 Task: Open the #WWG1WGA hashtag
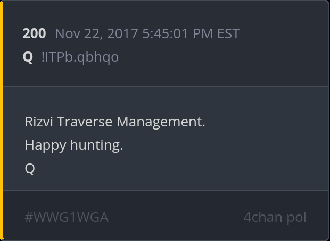[67, 218]
